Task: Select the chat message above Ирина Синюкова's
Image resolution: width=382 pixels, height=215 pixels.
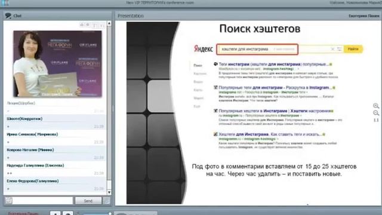Action: click(55, 122)
